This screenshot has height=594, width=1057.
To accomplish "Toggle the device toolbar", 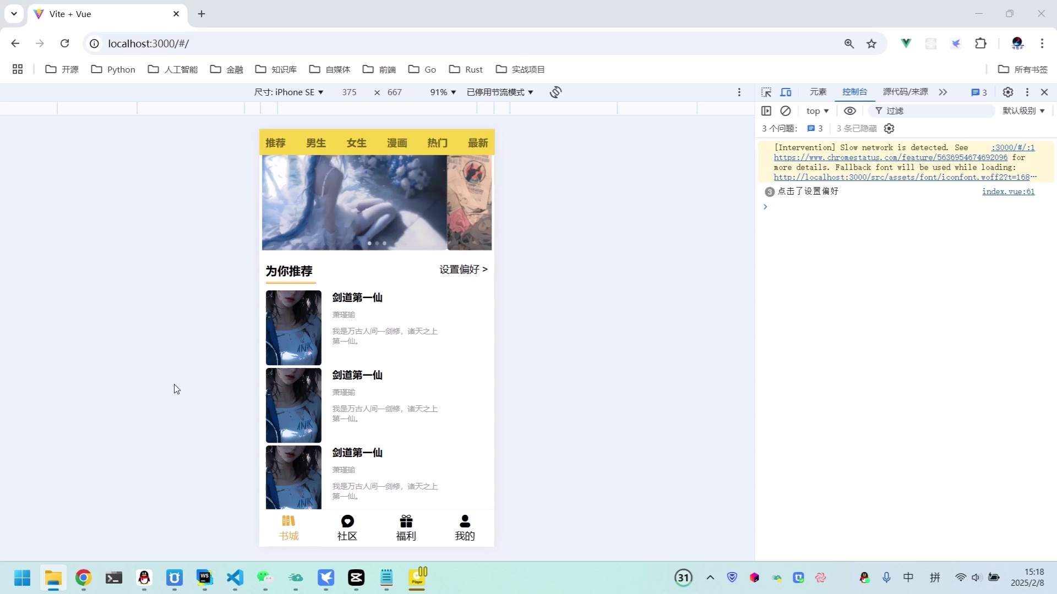I will (786, 92).
